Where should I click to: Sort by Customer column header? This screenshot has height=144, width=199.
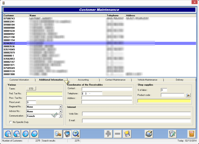(16, 15)
